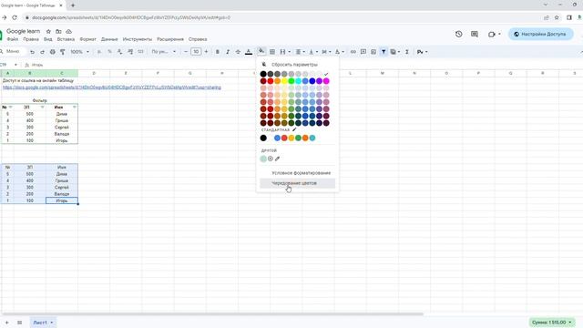Print the spreadsheet using printer icon
The width and height of the screenshot is (583, 328).
(x=53, y=52)
